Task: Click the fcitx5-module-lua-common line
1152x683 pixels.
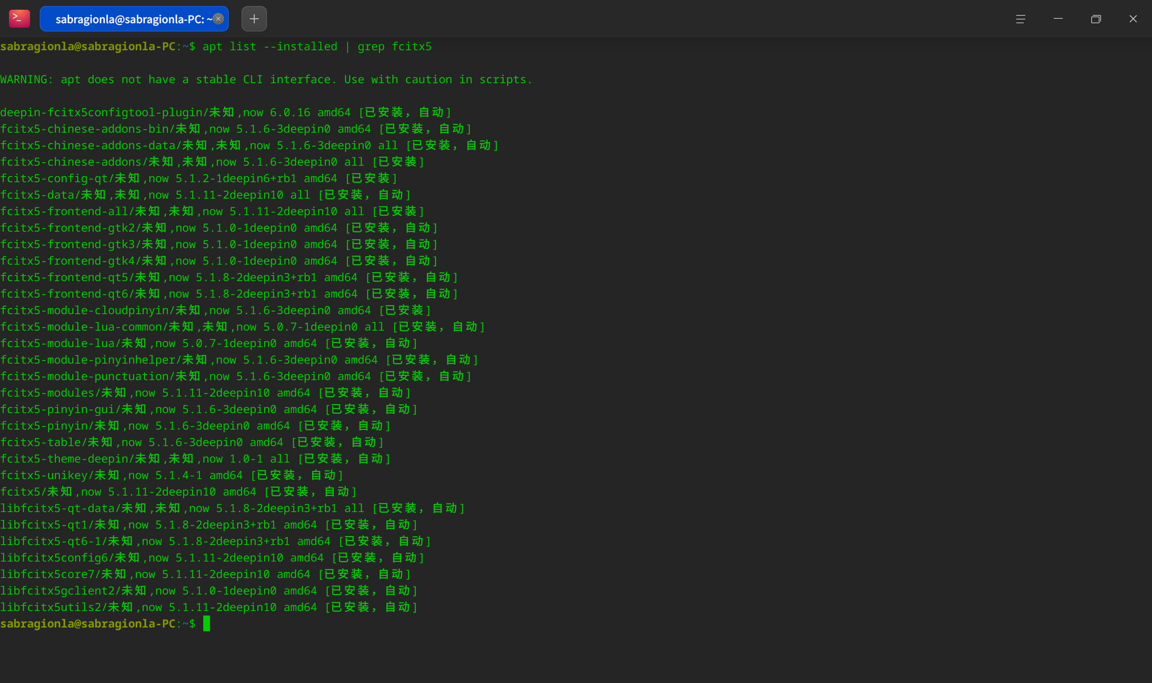Action: click(243, 327)
